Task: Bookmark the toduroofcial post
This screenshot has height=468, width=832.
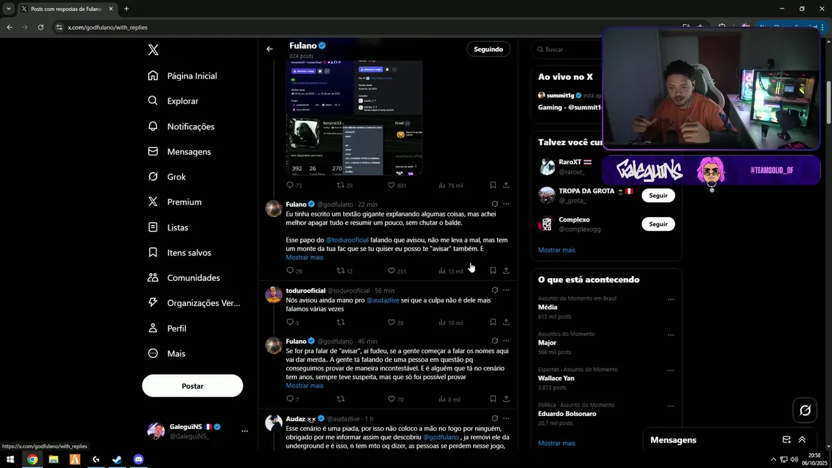Action: pyautogui.click(x=493, y=322)
